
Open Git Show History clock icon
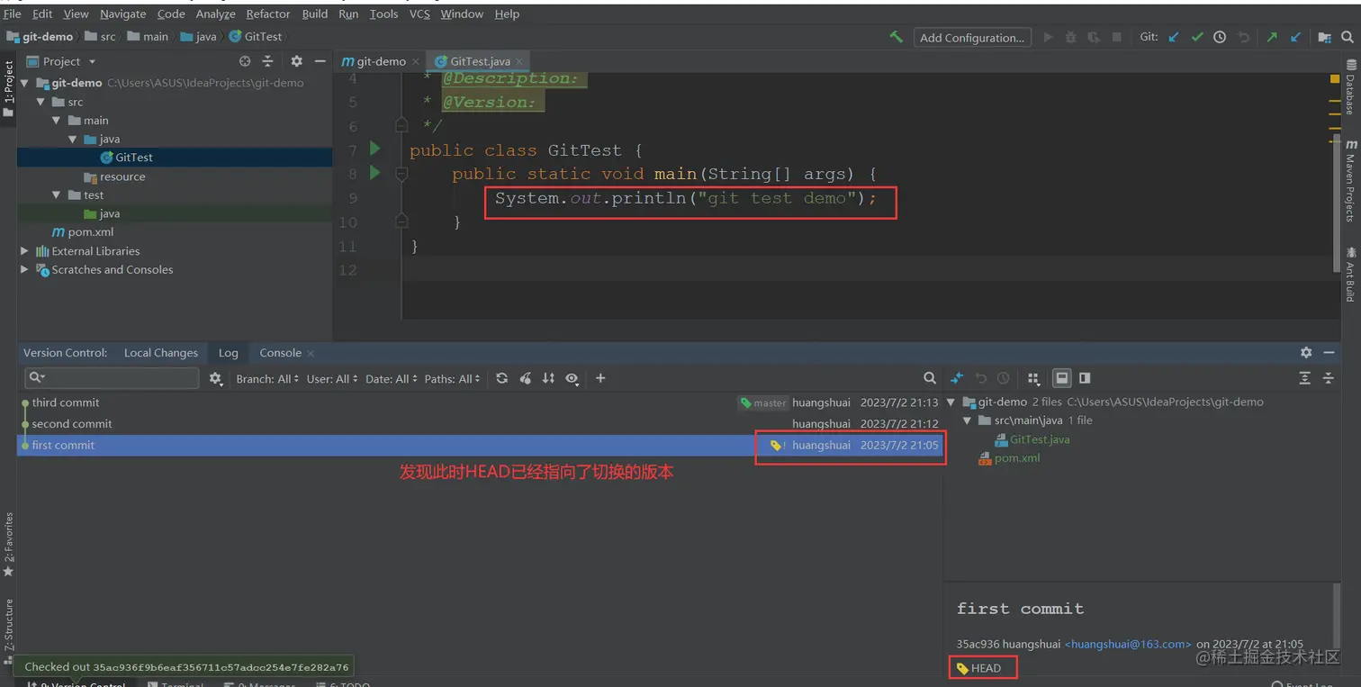(1220, 37)
